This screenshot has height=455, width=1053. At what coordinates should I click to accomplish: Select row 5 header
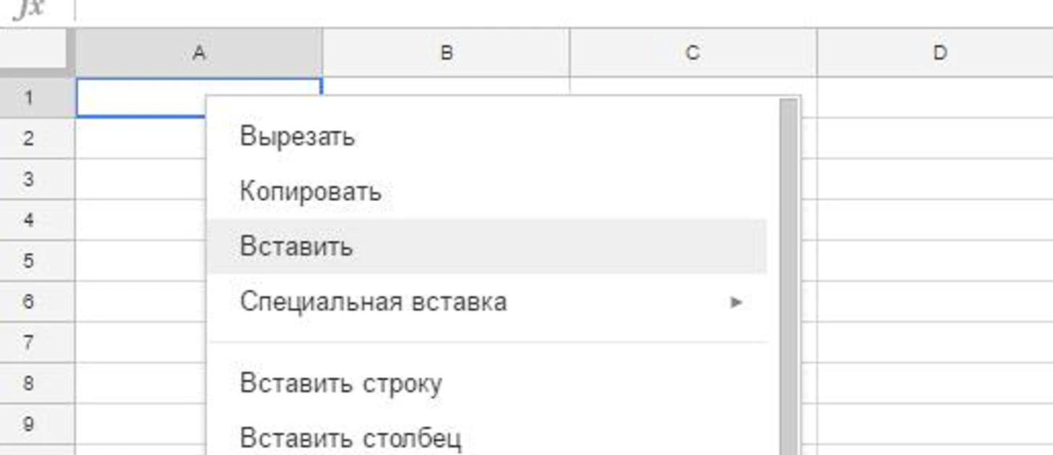coord(28,261)
